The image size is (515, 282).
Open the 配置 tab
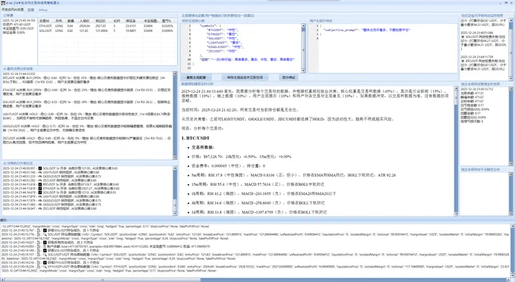tap(31, 10)
